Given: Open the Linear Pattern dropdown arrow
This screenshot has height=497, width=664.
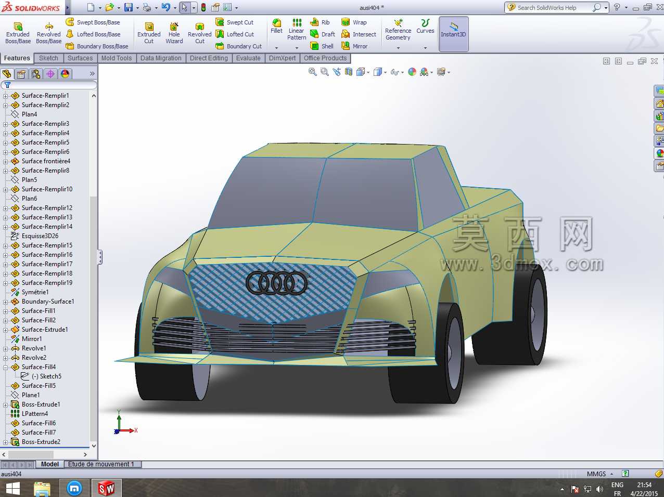Looking at the screenshot, I should click(x=297, y=48).
